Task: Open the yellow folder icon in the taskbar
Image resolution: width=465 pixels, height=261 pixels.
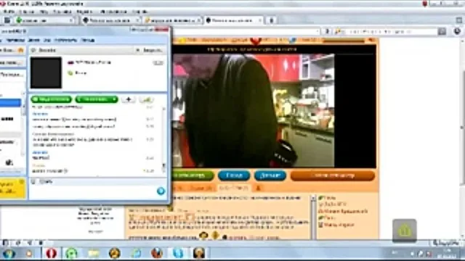Action: click(x=94, y=253)
